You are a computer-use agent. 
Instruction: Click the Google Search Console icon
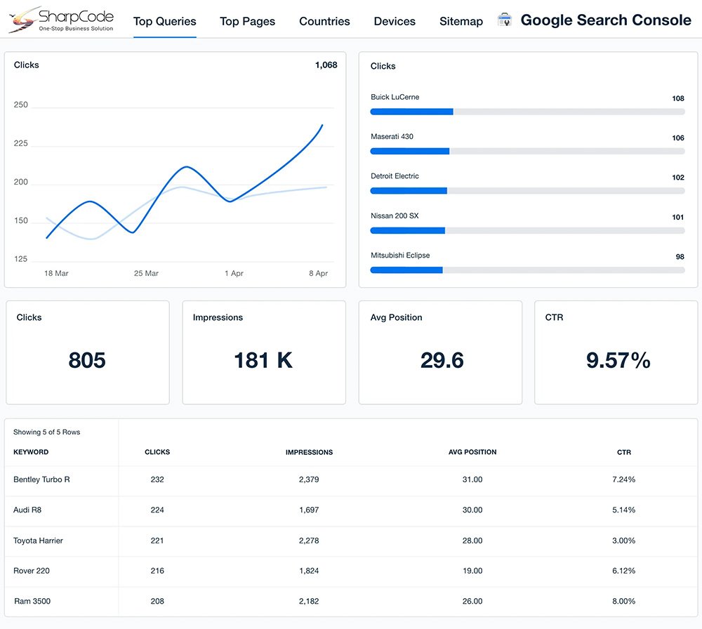coord(504,20)
